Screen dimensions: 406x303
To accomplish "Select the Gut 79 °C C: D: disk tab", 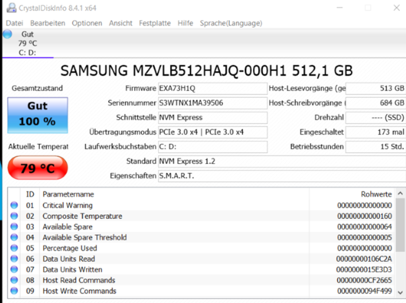I will coord(28,43).
